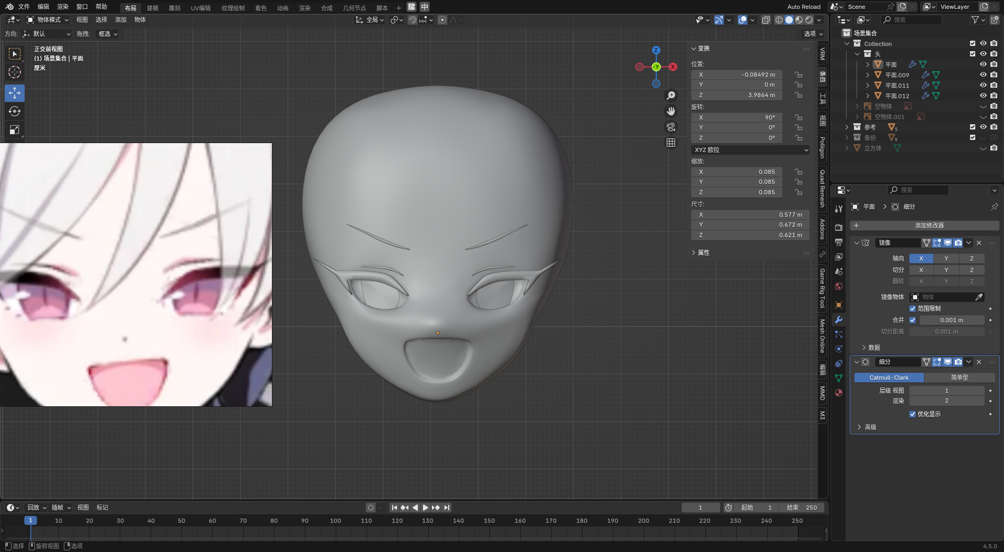Screen dimensions: 1004x552
Task: Click the zoom view magnifier icon
Action: coord(671,96)
